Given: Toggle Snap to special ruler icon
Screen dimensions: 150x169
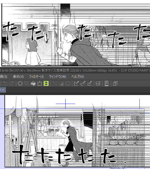Looking at the screenshot, I should click(83, 83).
